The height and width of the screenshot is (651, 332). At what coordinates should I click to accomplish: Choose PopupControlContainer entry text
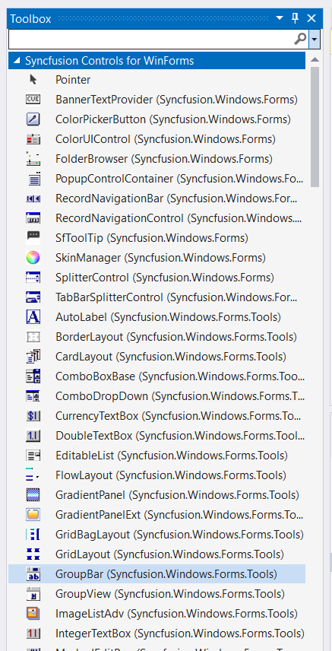(x=180, y=179)
